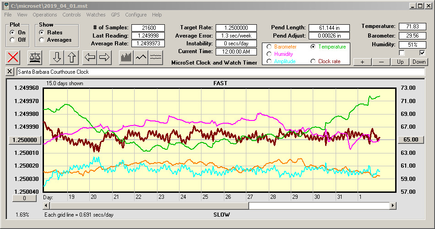435x229 pixels.
Task: Click the Down button
Action: [x=419, y=62]
